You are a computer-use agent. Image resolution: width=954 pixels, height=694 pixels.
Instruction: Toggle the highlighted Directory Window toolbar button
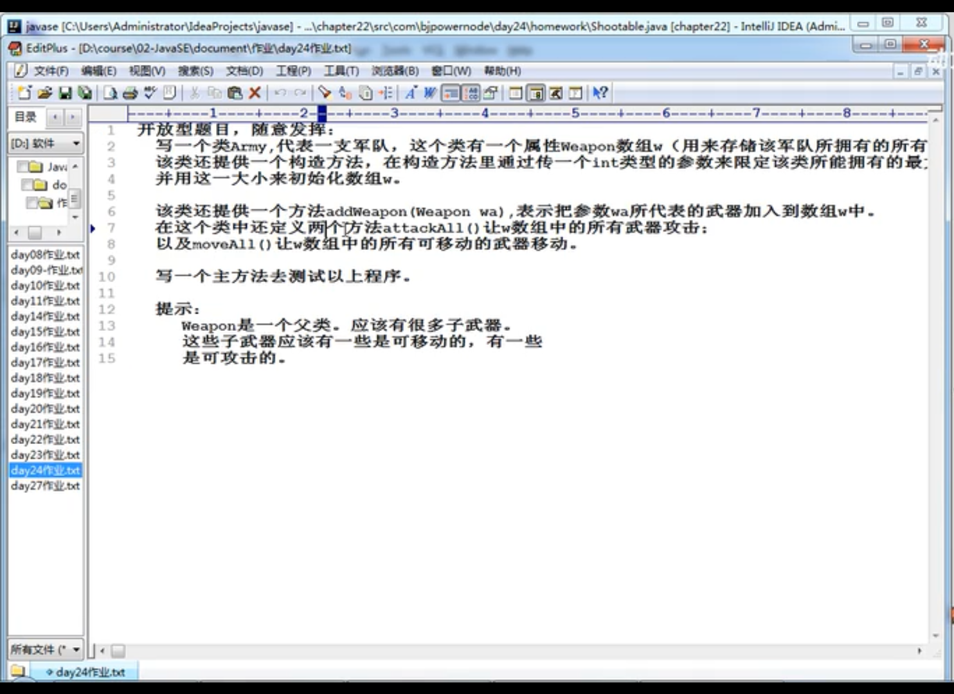click(x=535, y=93)
